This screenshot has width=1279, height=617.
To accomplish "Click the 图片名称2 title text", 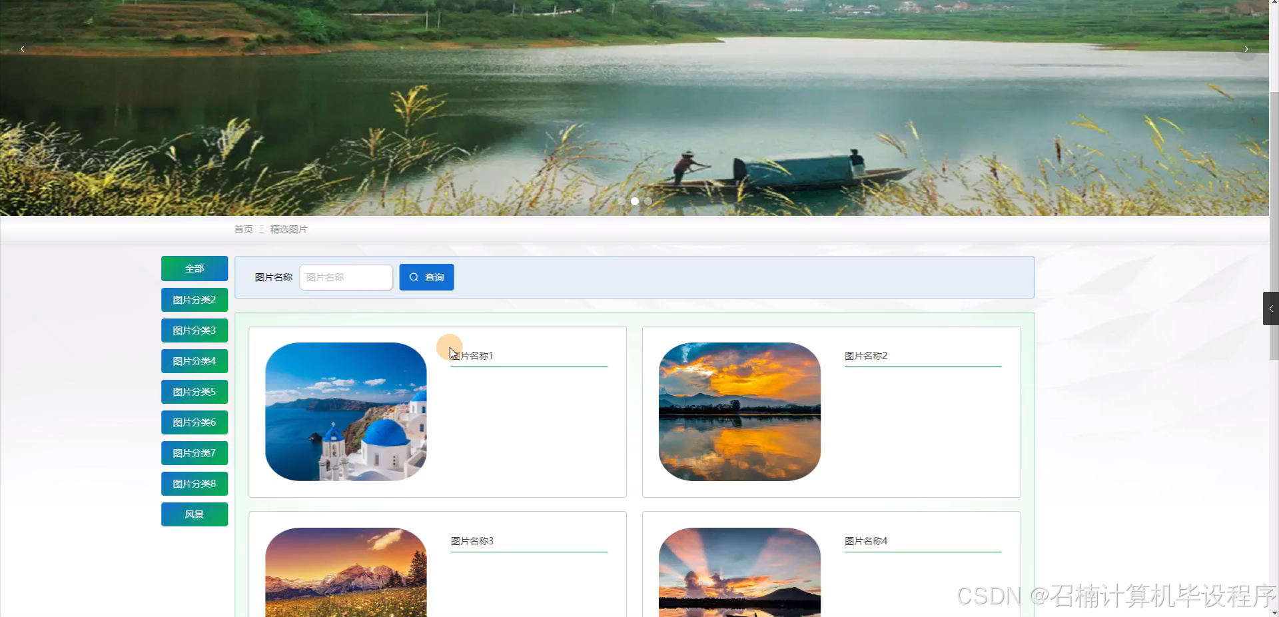I will point(866,356).
